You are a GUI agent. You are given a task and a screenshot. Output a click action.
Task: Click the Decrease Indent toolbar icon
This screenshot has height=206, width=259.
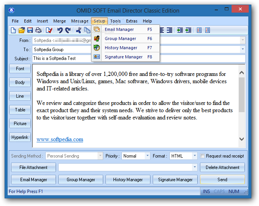(180, 30)
